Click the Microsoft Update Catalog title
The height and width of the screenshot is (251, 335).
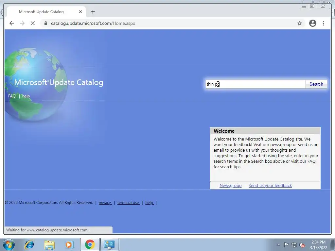pos(59,82)
